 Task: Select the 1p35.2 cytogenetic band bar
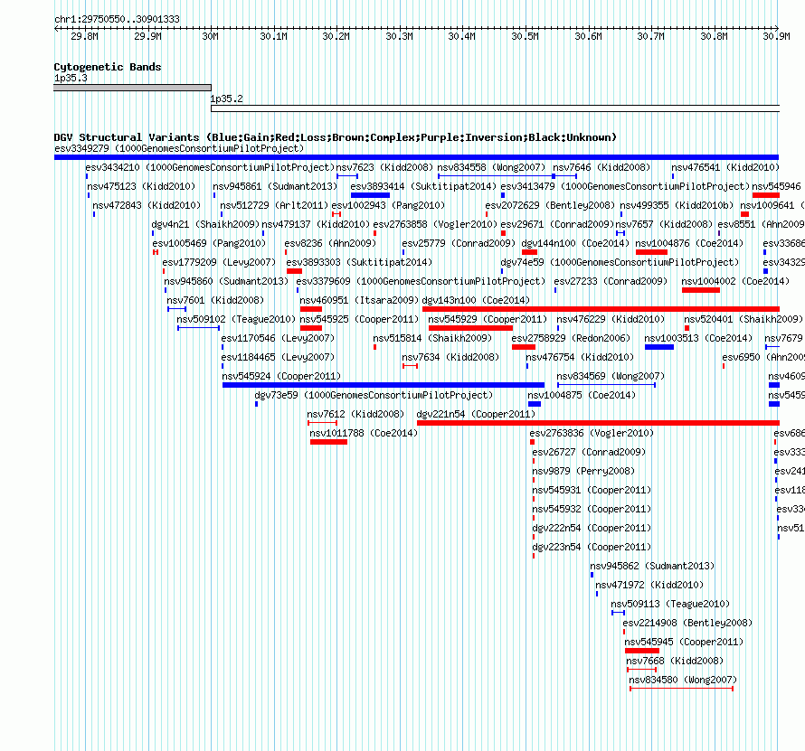pyautogui.click(x=495, y=108)
